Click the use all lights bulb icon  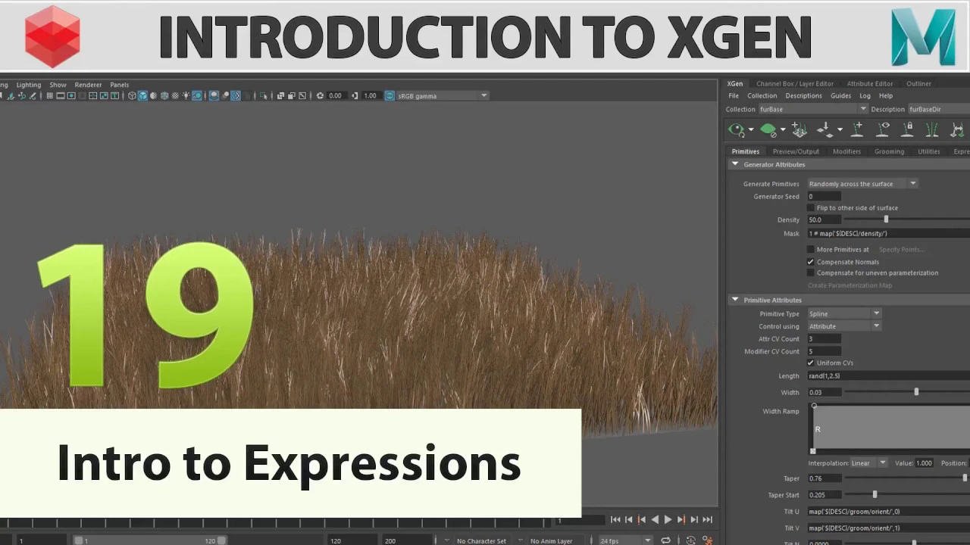point(186,95)
